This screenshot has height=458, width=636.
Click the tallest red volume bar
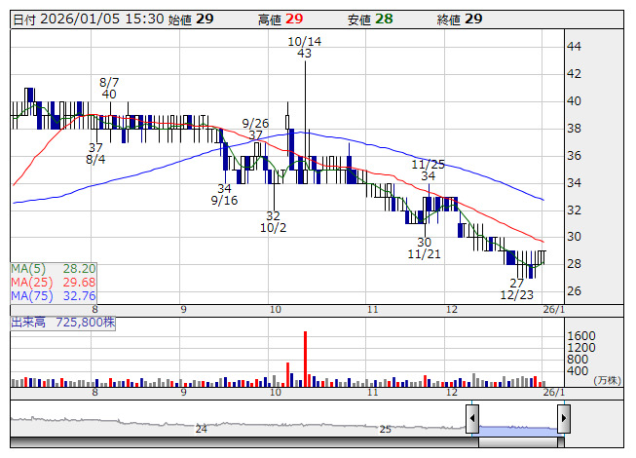(305, 359)
